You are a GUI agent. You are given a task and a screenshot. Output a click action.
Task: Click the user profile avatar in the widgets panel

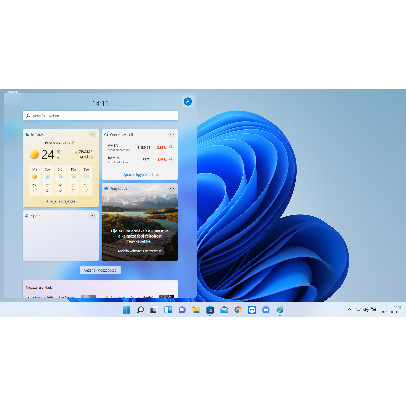point(188,101)
